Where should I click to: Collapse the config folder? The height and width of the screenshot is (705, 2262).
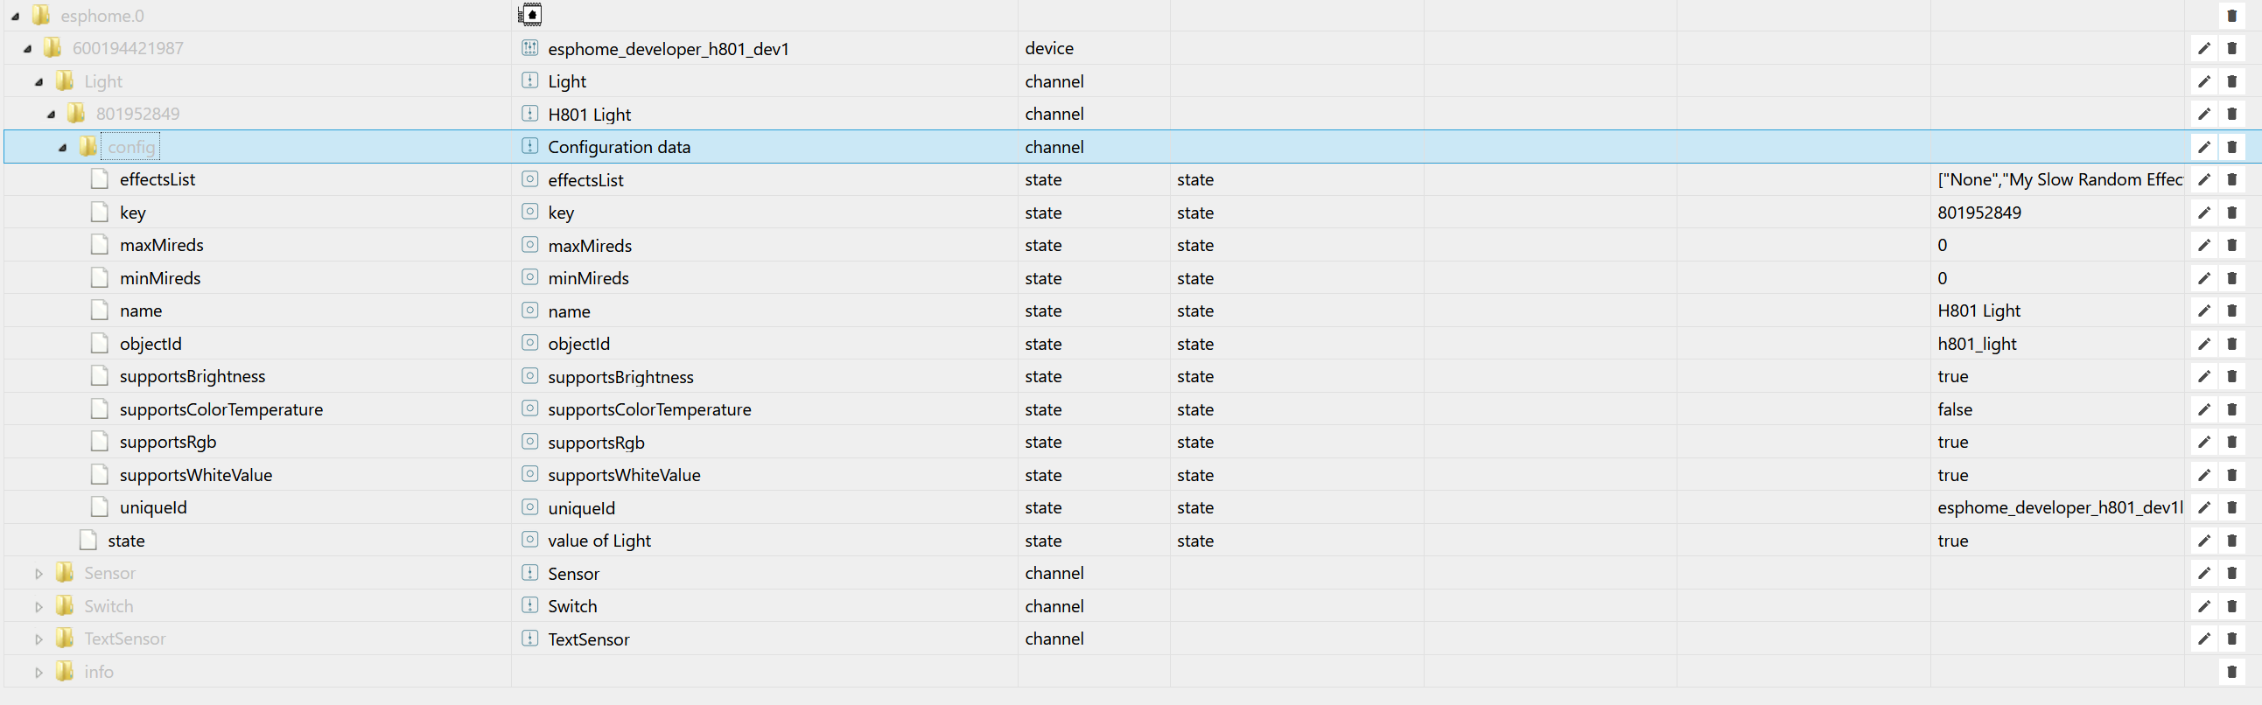[x=62, y=148]
